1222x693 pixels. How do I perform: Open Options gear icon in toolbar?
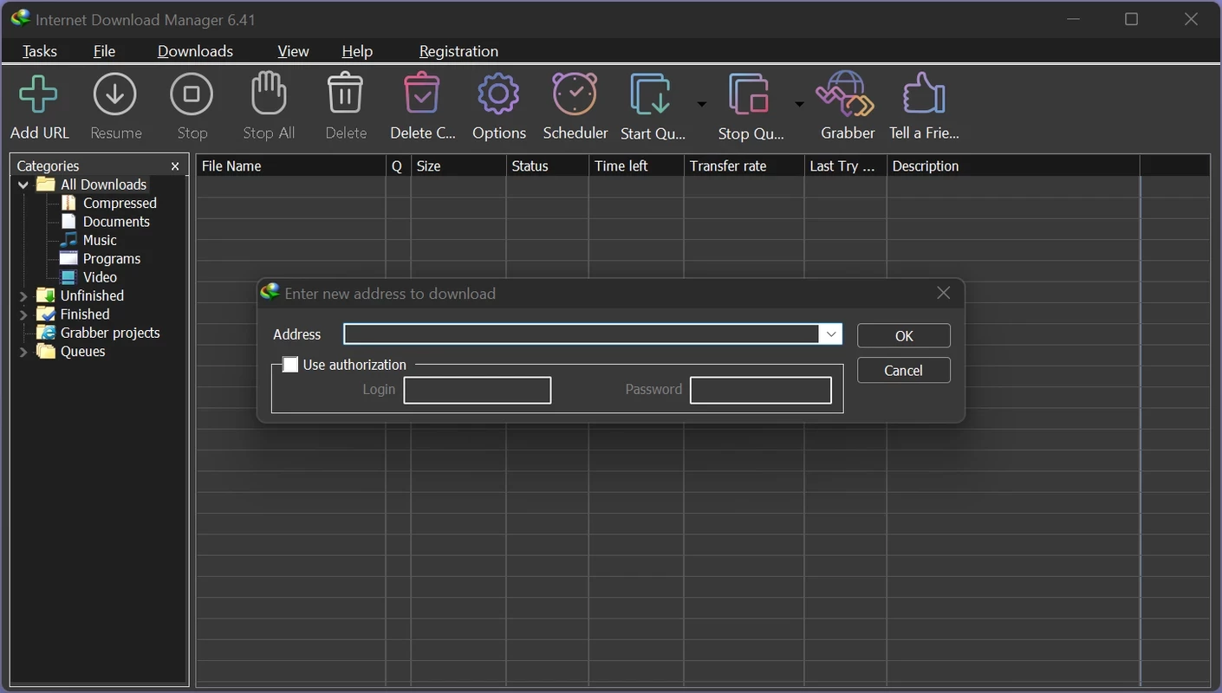click(x=498, y=95)
